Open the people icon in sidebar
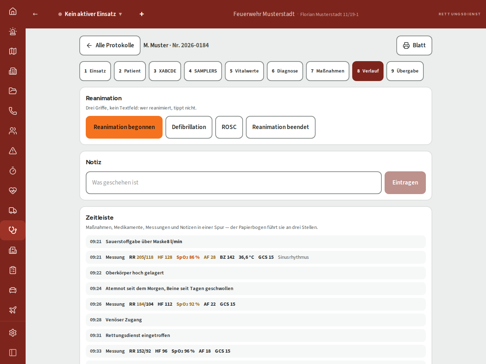The height and width of the screenshot is (364, 486). [13, 131]
